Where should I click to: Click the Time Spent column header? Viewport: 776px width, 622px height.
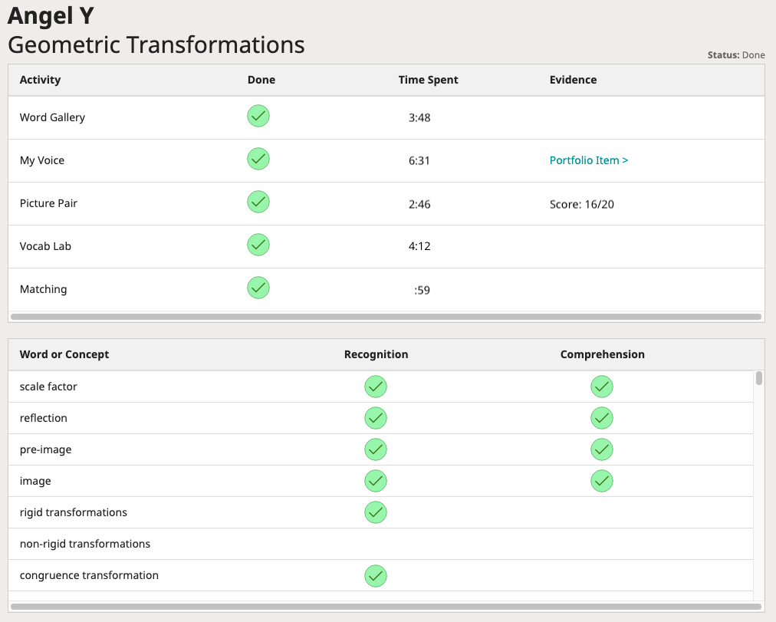pyautogui.click(x=428, y=80)
